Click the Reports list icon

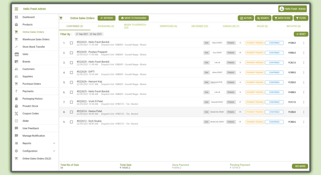coord(16,143)
